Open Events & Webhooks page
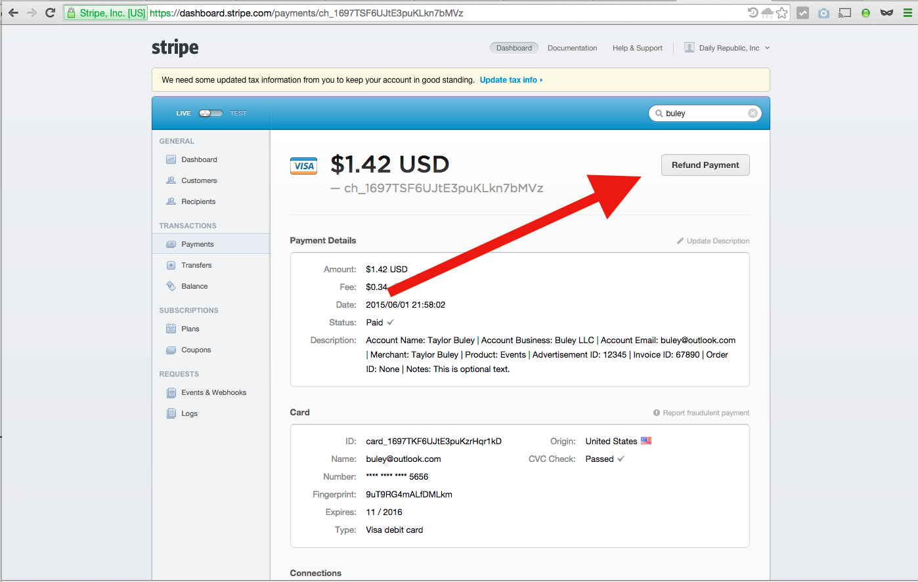Screen dimensions: 918x582 213,392
